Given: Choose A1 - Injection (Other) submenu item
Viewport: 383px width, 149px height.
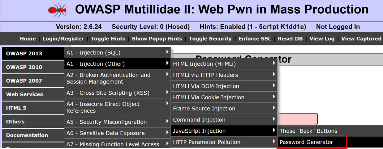Looking at the screenshot, I should pyautogui.click(x=118, y=64).
